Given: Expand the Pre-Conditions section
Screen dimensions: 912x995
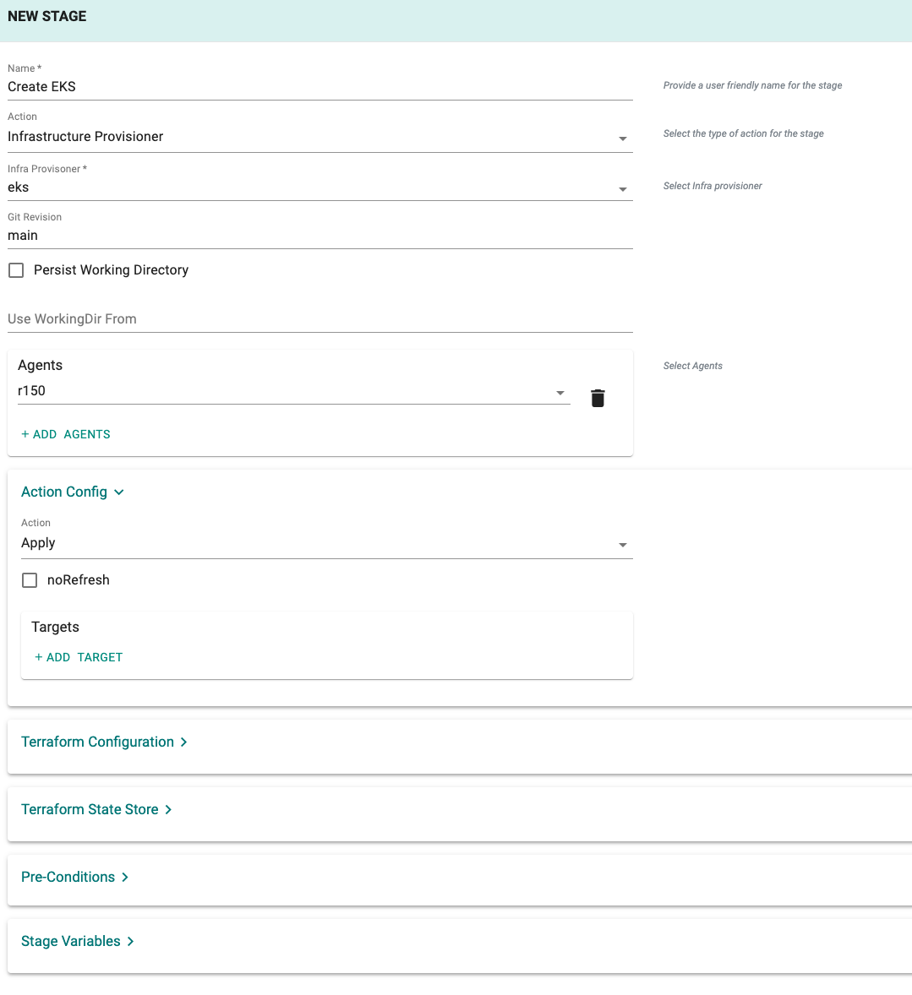Looking at the screenshot, I should [x=68, y=877].
